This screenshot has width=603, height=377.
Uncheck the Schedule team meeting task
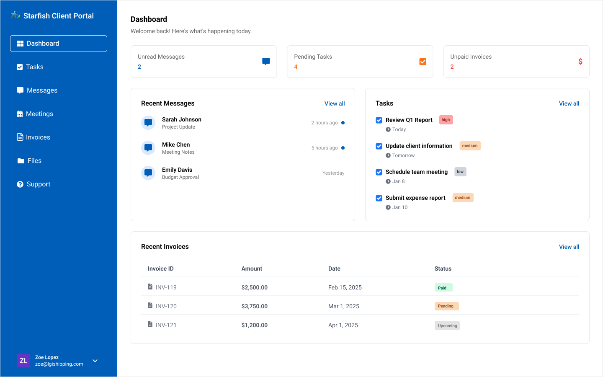tap(379, 172)
